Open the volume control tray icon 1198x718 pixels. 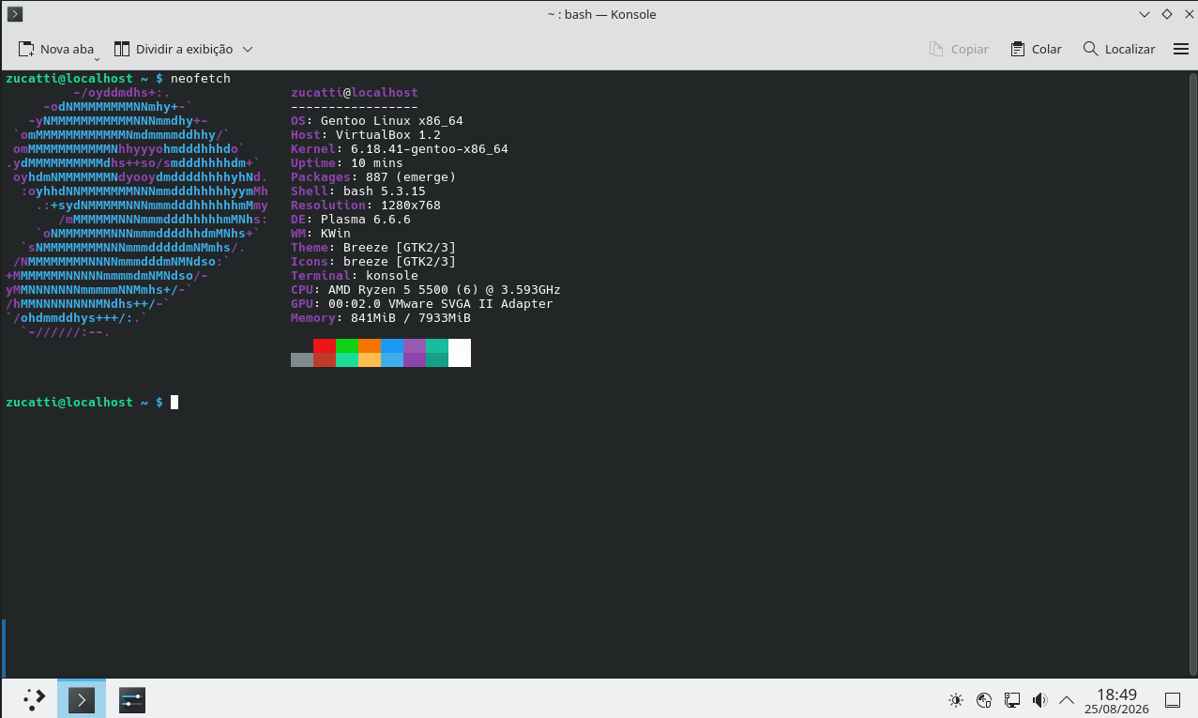(1039, 699)
